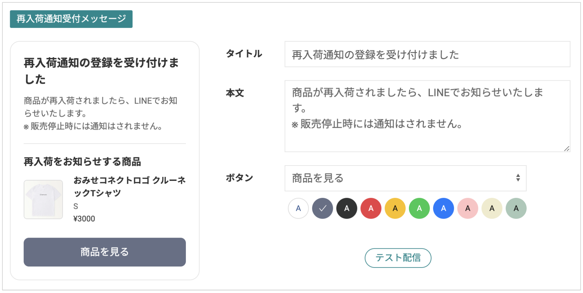The height and width of the screenshot is (293, 583).
Task: Focus the タイトル text input field
Action: click(427, 54)
